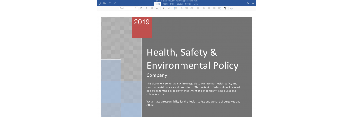Viewport: 353px width, 117px height.
Task: Open more font formatting options
Action: coord(157,8)
